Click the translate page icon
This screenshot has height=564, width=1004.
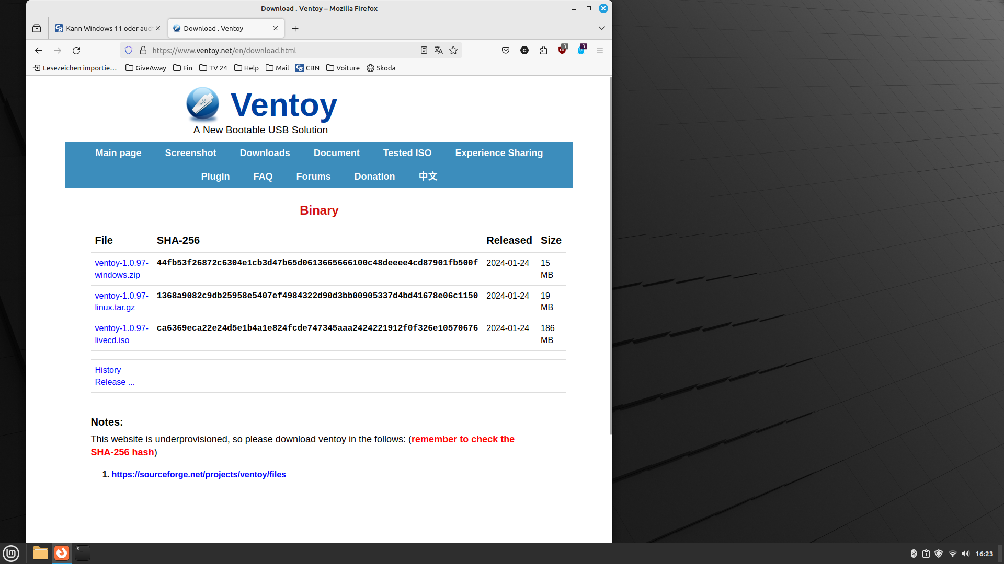point(439,51)
